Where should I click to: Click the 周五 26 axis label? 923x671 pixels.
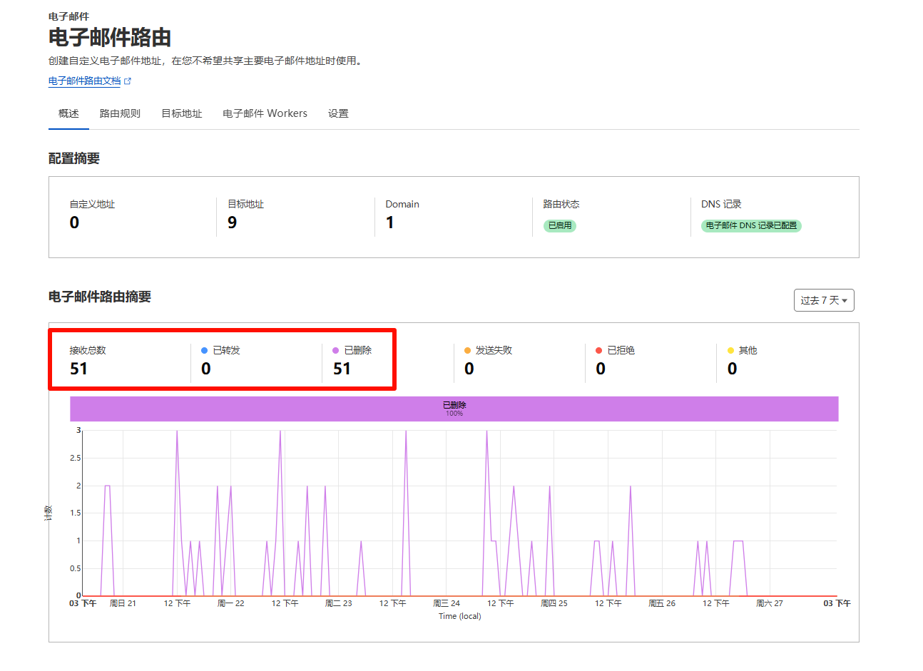coord(662,603)
